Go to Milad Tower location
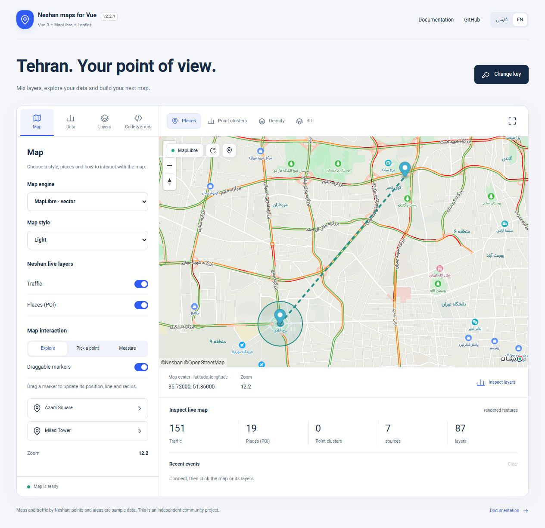Viewport: 545px width, 528px height. coord(87,431)
